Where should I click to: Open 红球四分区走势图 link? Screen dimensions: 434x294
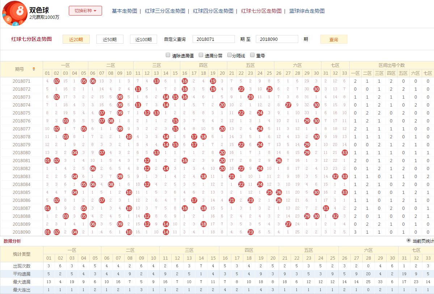click(x=213, y=11)
